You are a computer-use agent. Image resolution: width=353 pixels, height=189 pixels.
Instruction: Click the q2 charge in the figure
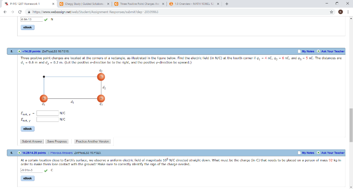click(x=101, y=77)
